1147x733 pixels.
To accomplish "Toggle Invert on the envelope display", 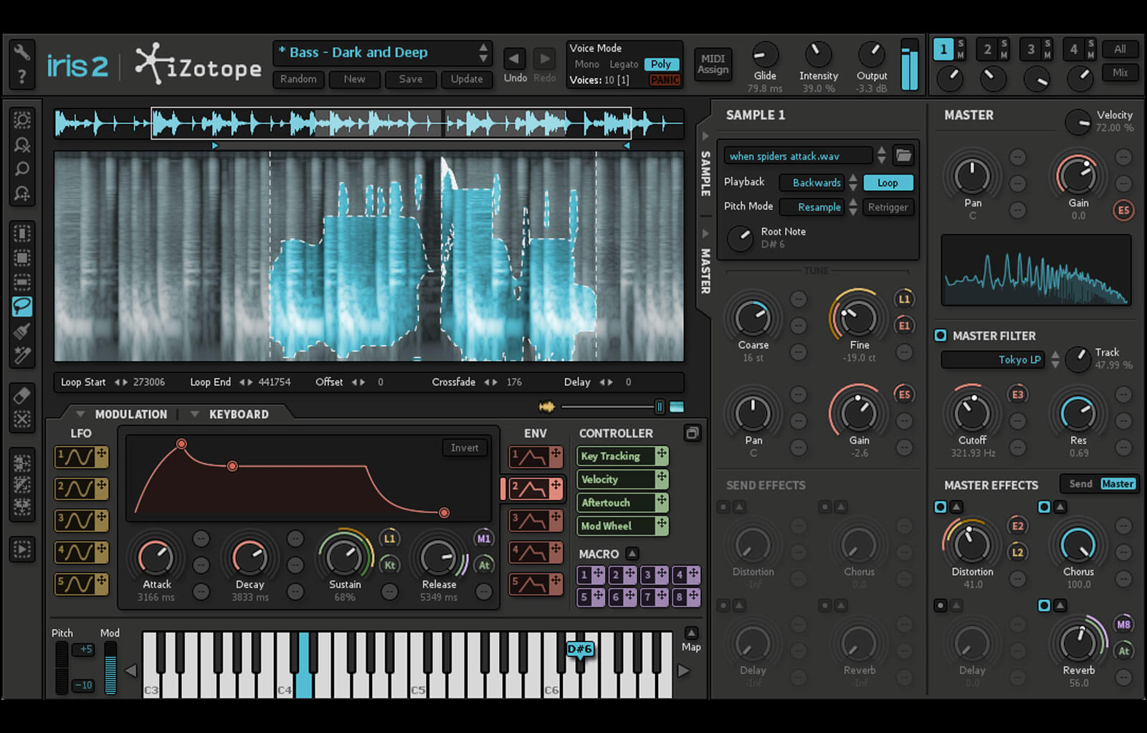I will coord(465,448).
